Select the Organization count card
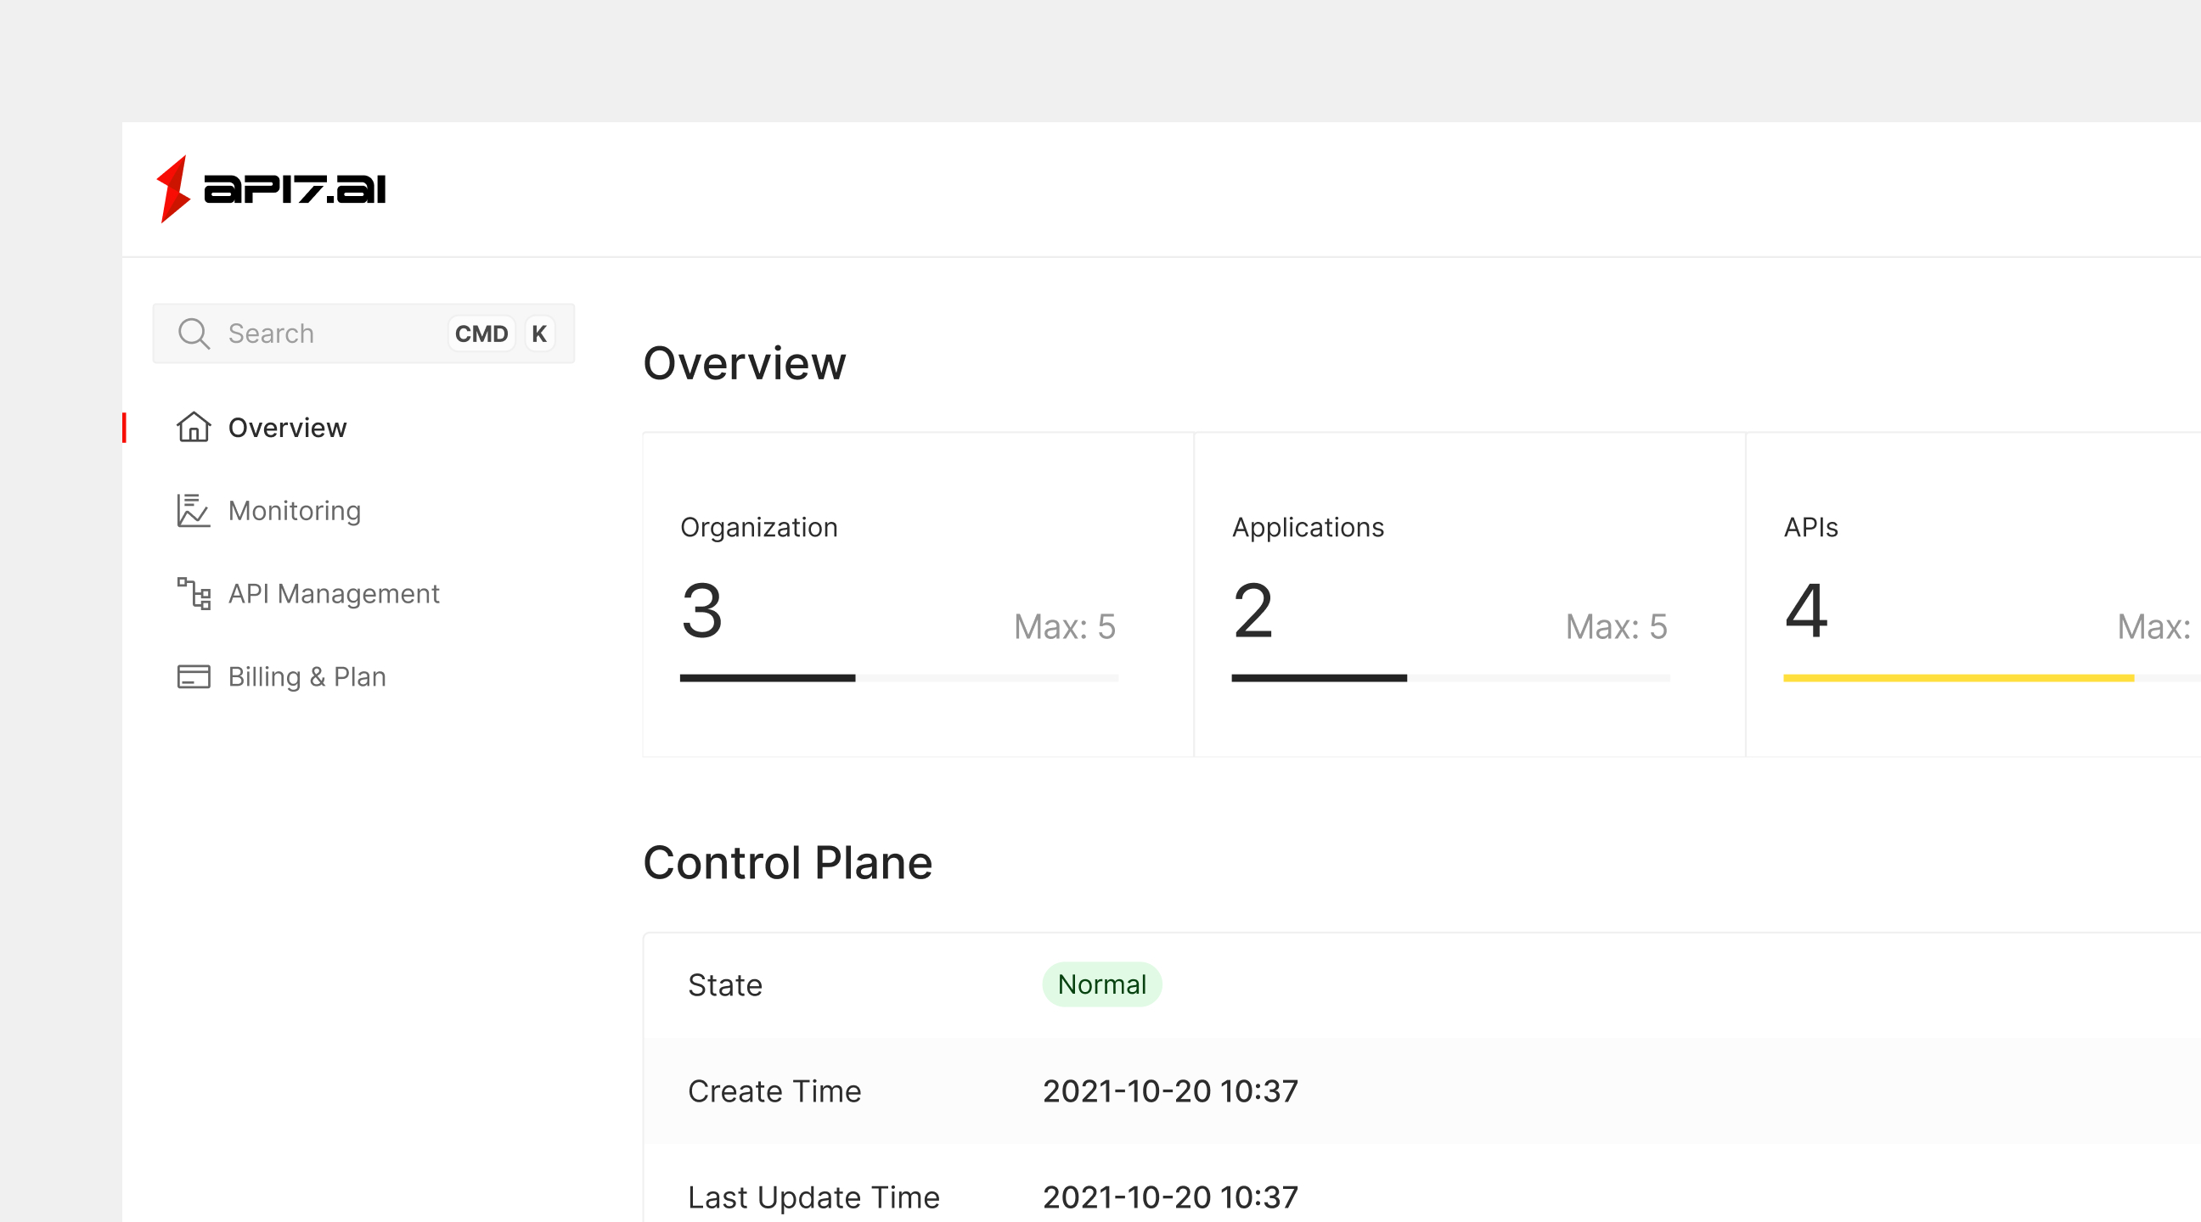Viewport: 2201px width, 1222px height. pos(918,594)
